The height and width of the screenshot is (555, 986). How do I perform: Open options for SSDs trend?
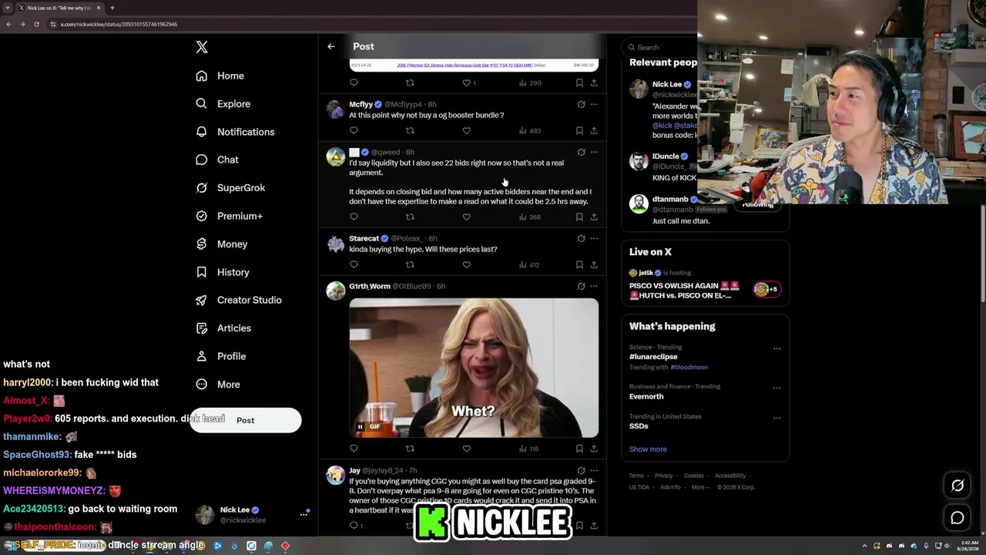[x=776, y=418]
